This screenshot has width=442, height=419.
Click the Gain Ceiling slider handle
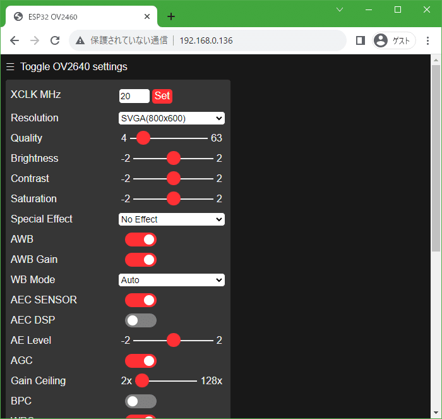142,381
